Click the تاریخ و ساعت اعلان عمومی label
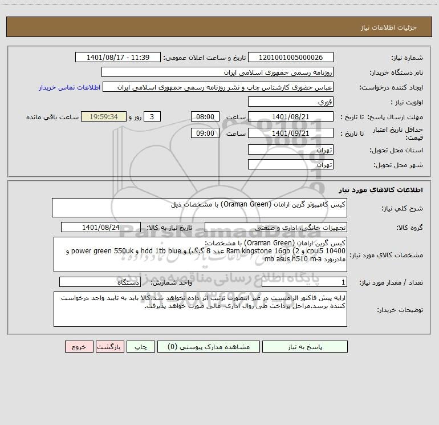 pos(204,58)
